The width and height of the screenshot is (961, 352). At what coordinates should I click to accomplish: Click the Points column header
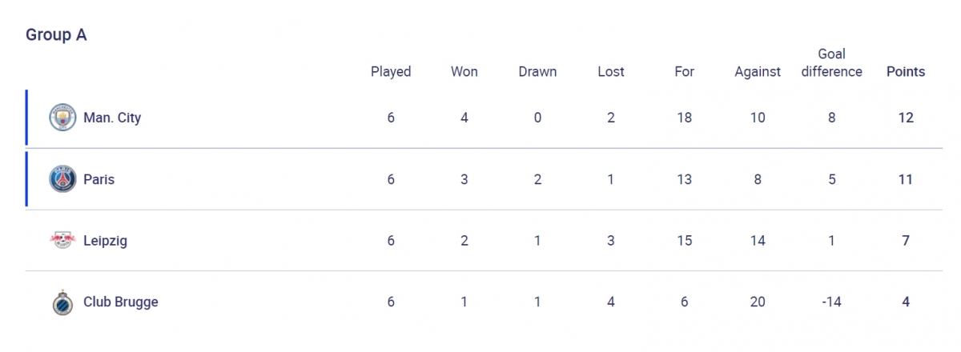[x=906, y=71]
